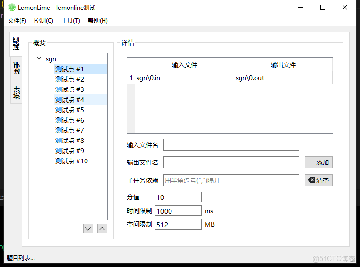
Task: Focus the 输入文件名 input field
Action: coord(231,145)
